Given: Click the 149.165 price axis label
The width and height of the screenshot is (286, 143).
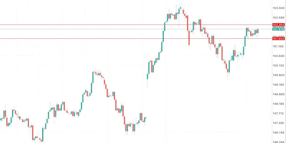Looking at the screenshot, I should 278,85.
